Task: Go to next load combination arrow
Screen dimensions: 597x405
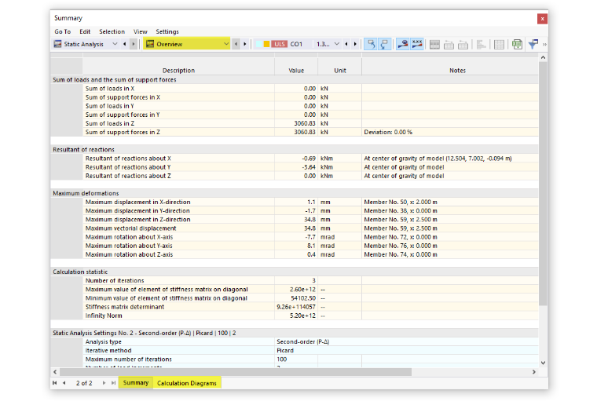Action: coord(355,44)
